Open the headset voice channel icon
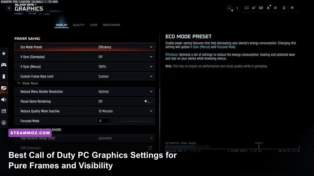This screenshot has height=176, width=314. pyautogui.click(x=261, y=8)
